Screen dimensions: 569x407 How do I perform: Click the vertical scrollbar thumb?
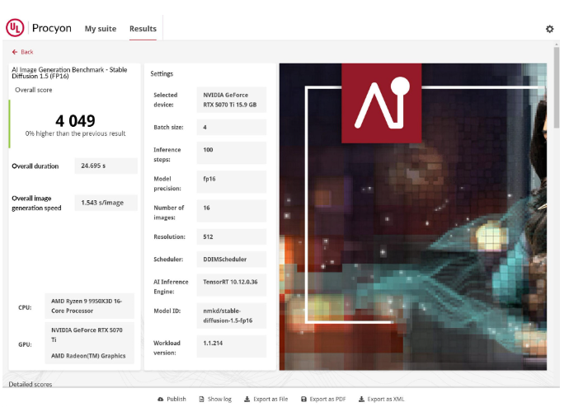[557, 87]
